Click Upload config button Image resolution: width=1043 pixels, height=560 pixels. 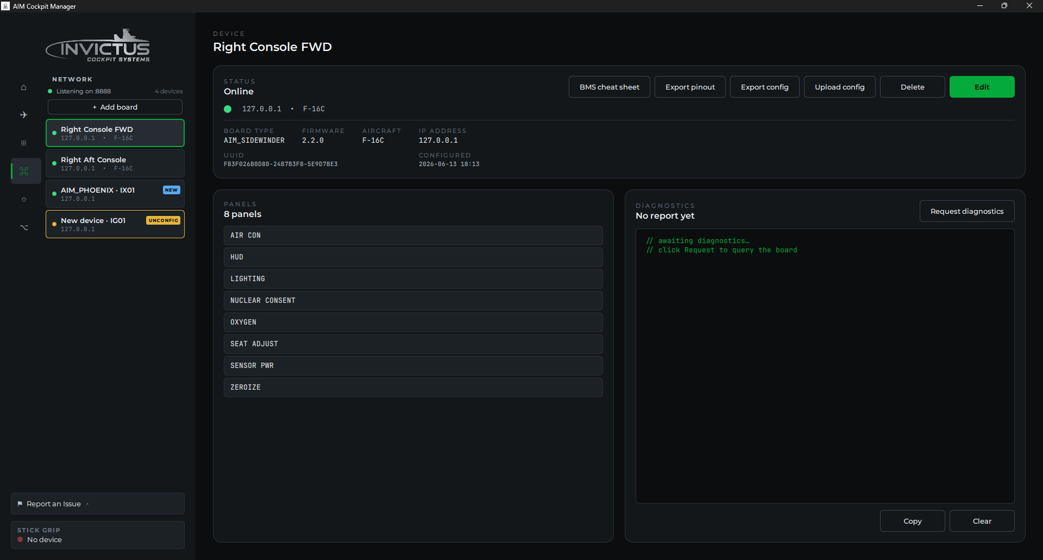coord(839,87)
